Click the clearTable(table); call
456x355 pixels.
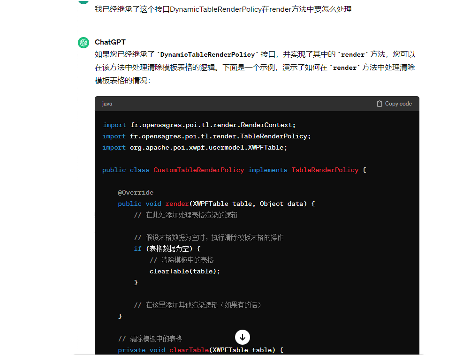pos(185,271)
